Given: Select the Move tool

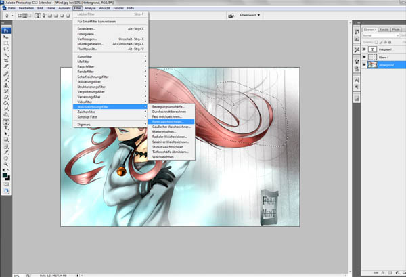Looking at the screenshot, I should (6, 37).
